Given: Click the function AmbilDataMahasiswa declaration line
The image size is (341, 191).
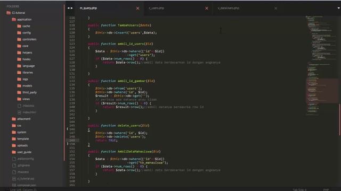Looking at the screenshot, I should click(x=124, y=152).
